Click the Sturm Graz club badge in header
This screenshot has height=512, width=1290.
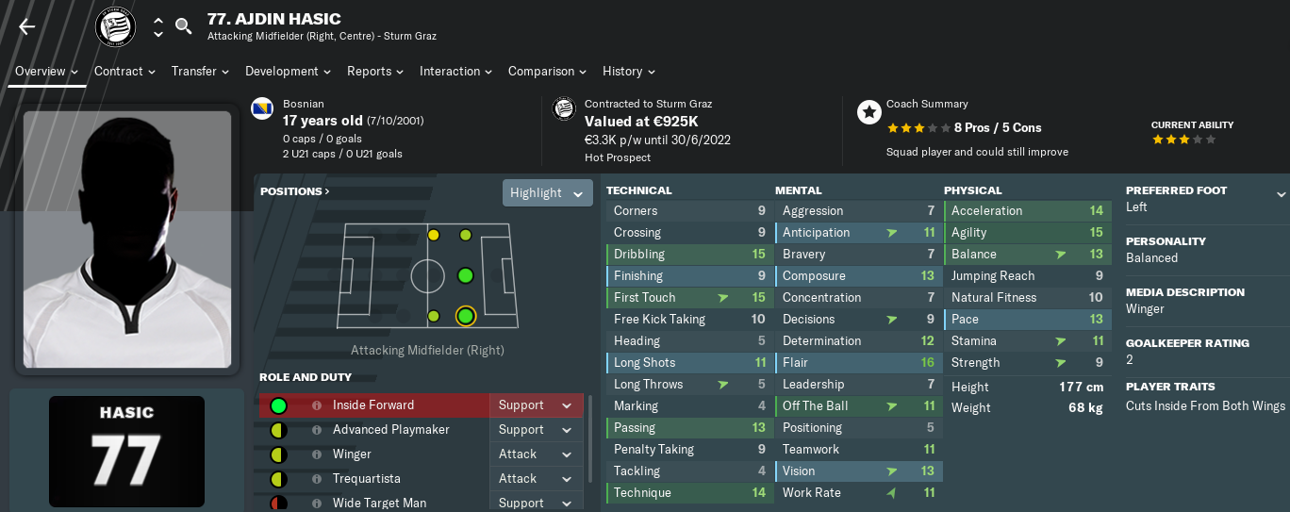pos(116,26)
